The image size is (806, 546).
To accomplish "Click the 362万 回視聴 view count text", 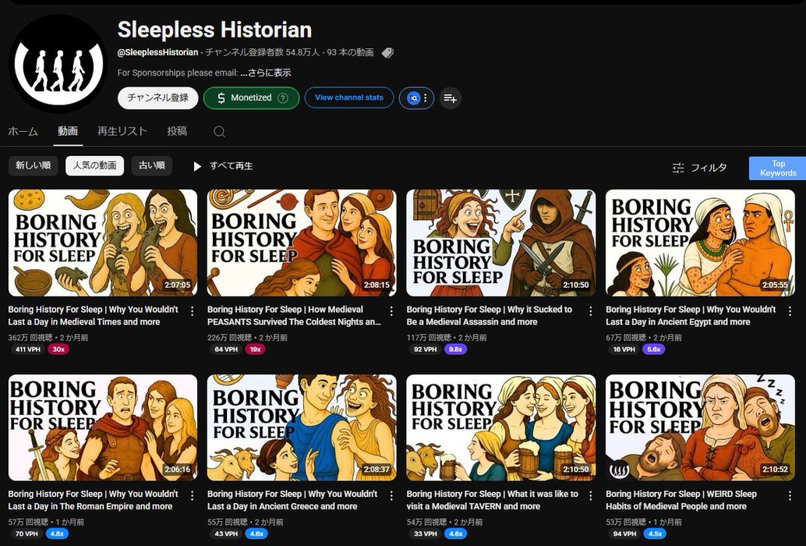I will click(x=30, y=338).
